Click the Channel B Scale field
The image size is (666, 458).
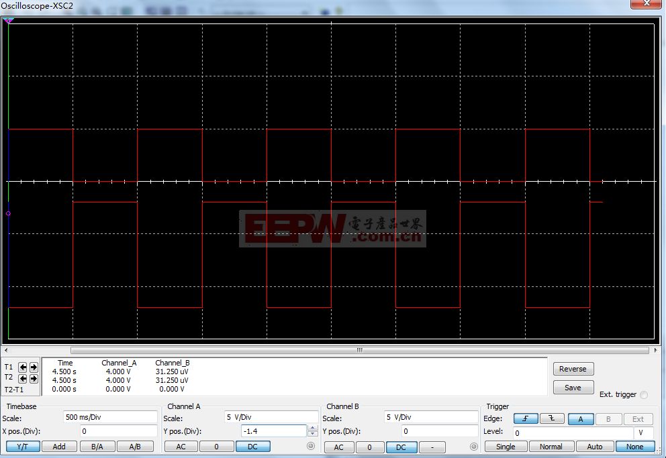pos(431,417)
